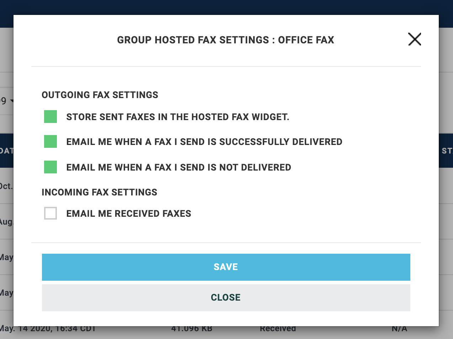Close the dialog with the X icon
The image size is (453, 339).
click(414, 39)
